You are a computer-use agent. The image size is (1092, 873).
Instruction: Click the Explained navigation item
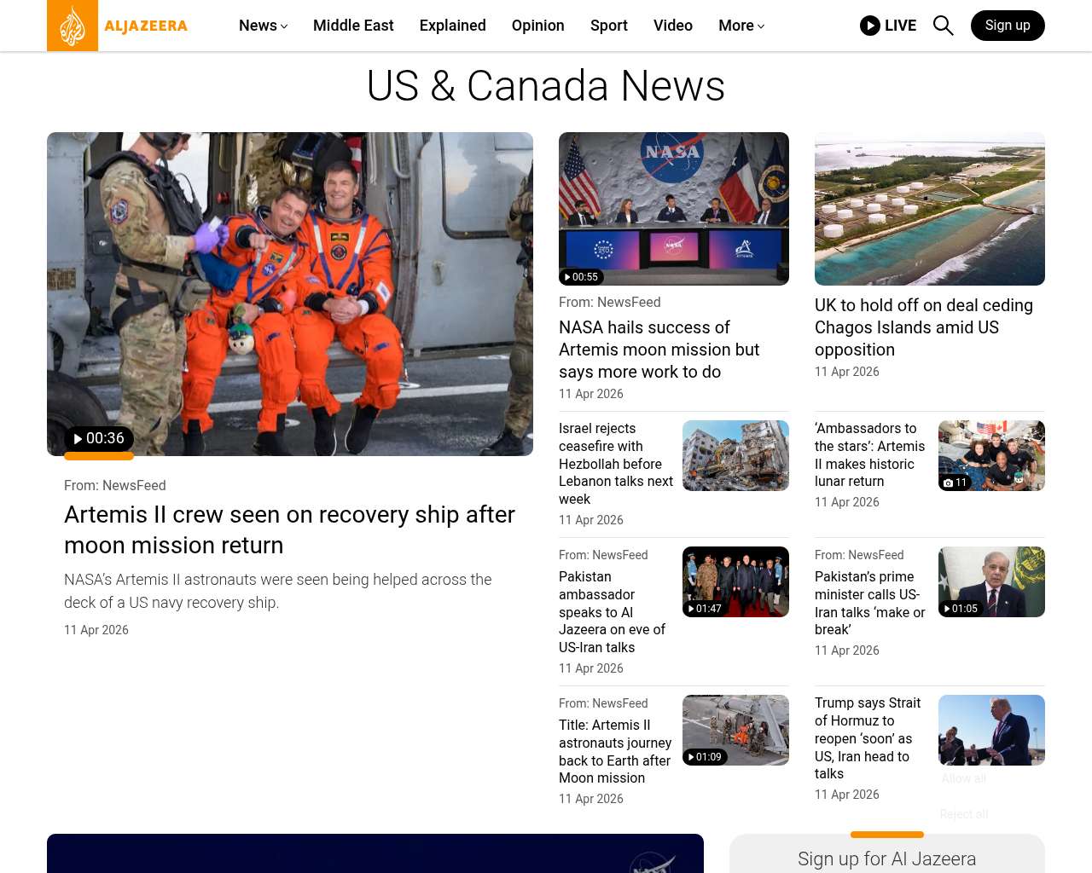[x=452, y=26]
